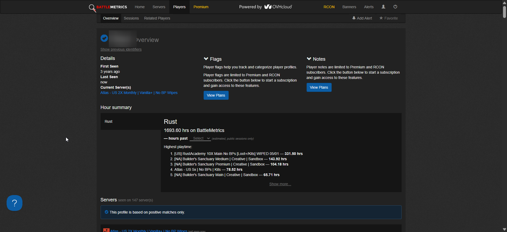
Task: Click the Hour summary heading
Action: (116, 107)
